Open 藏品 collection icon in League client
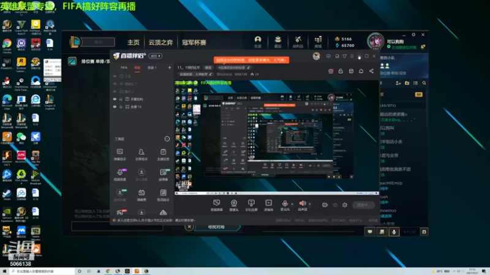 [278, 42]
